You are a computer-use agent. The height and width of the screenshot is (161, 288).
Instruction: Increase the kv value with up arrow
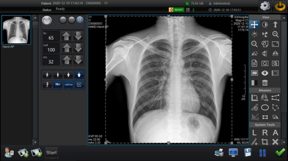[67, 36]
